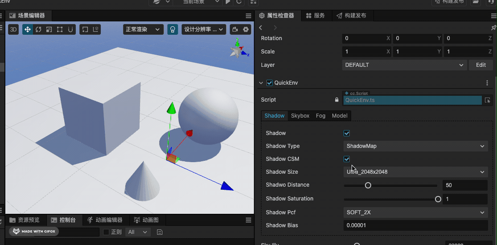The image size is (497, 245).
Task: Collapse the QuickEnv component section
Action: click(261, 83)
